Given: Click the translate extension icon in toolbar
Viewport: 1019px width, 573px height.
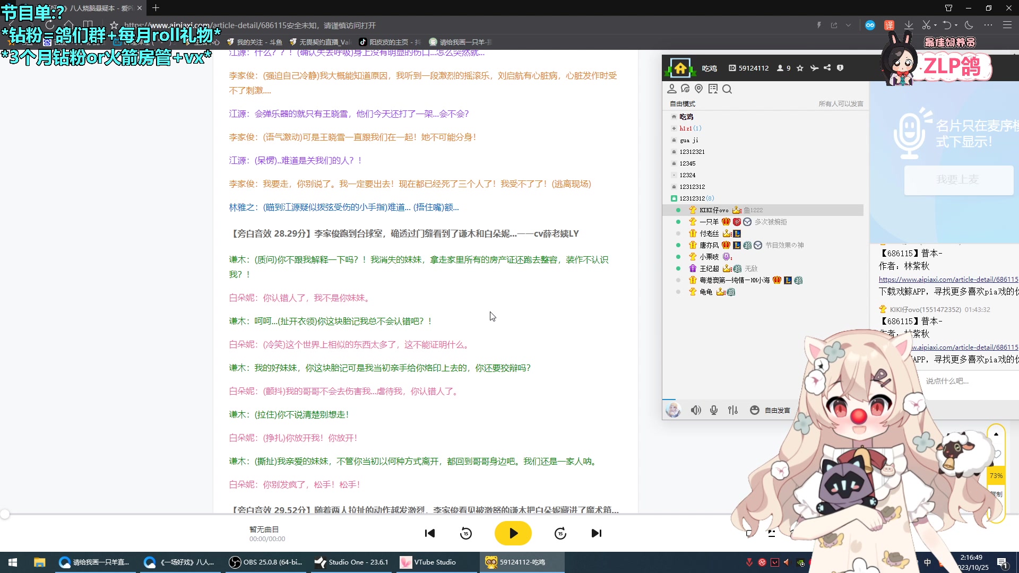Looking at the screenshot, I should click(x=889, y=25).
